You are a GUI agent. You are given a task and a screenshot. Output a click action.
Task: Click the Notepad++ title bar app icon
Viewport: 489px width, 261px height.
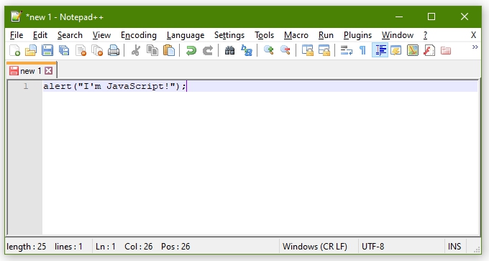pyautogui.click(x=17, y=16)
